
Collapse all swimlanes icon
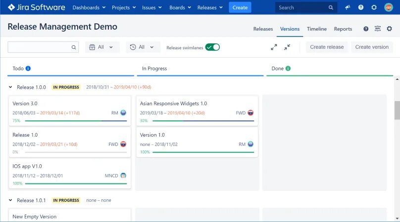[x=287, y=47]
